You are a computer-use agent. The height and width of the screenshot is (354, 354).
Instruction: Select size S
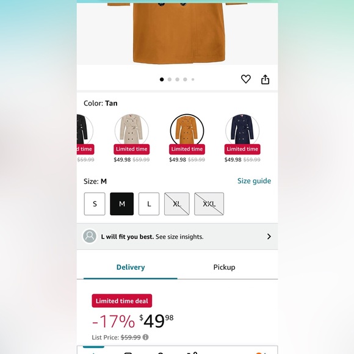point(95,204)
